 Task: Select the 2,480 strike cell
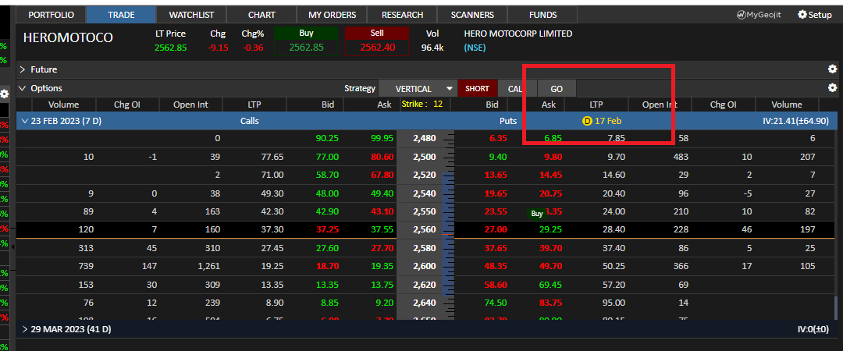(425, 138)
